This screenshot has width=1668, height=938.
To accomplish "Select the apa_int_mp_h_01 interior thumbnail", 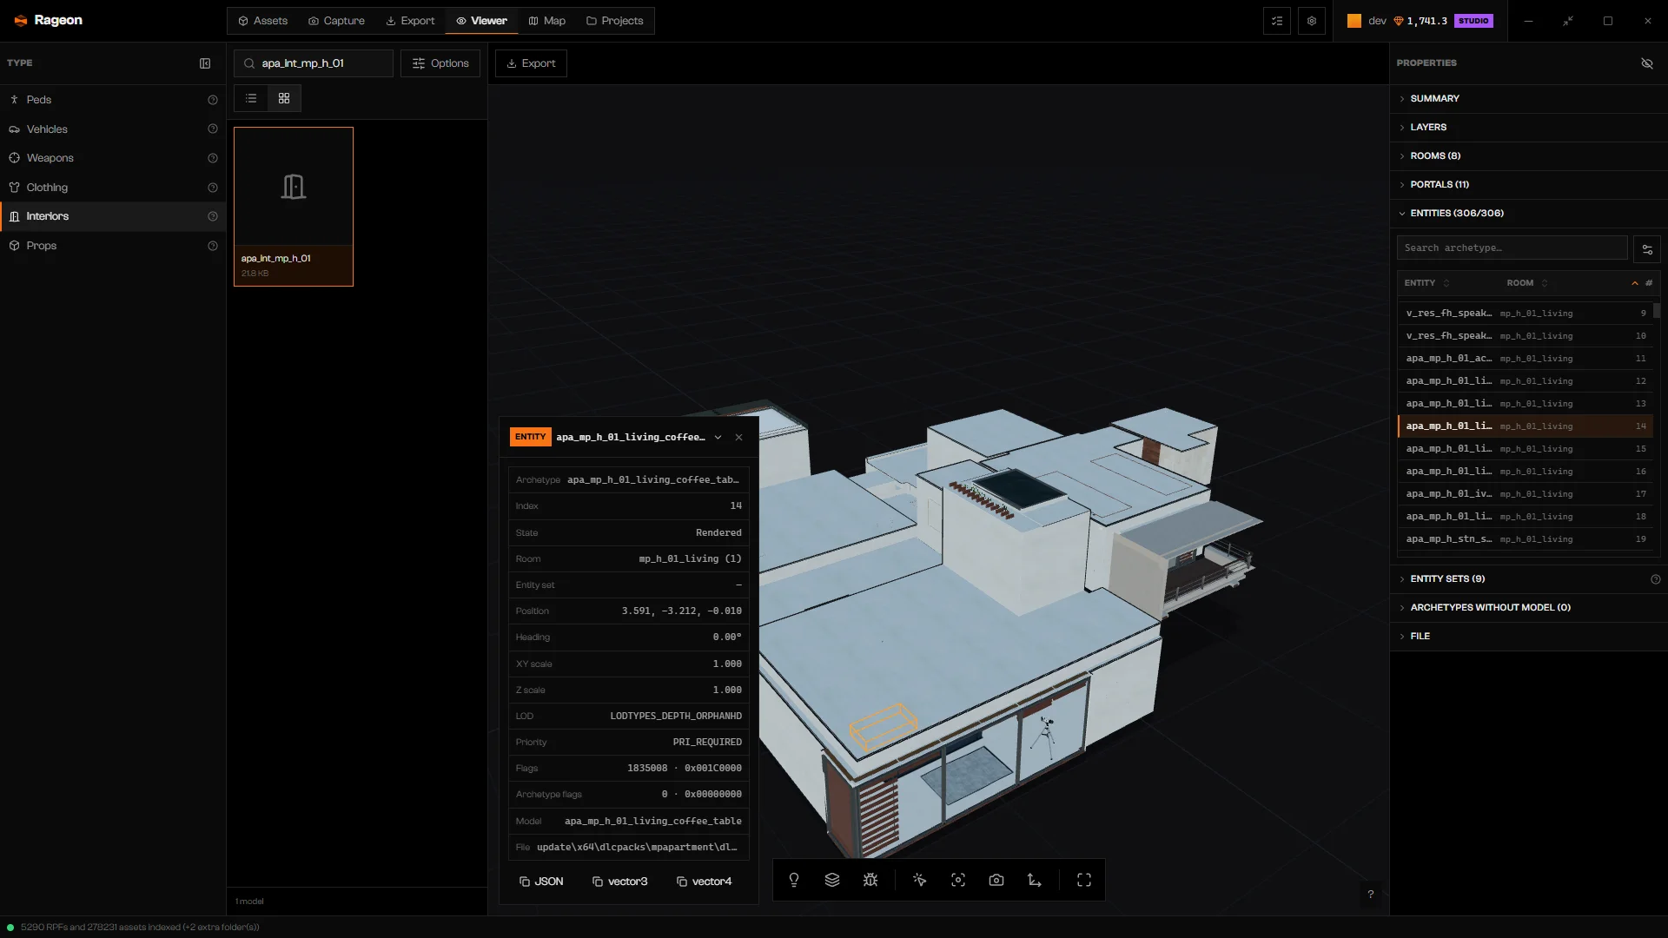I will [294, 207].
